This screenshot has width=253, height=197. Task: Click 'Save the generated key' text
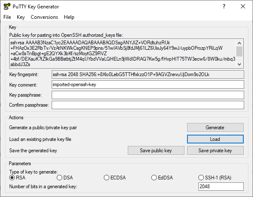click(x=33, y=151)
